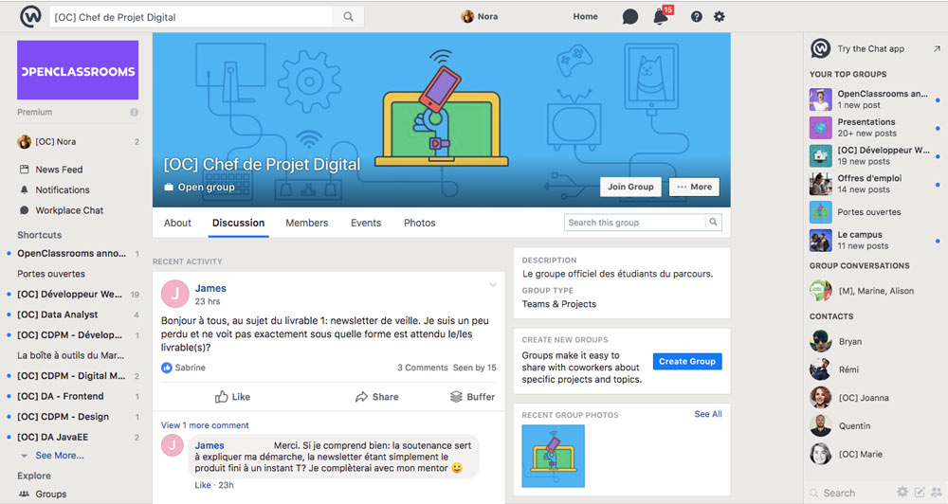
Task: Click See All recent group photos
Action: 708,414
